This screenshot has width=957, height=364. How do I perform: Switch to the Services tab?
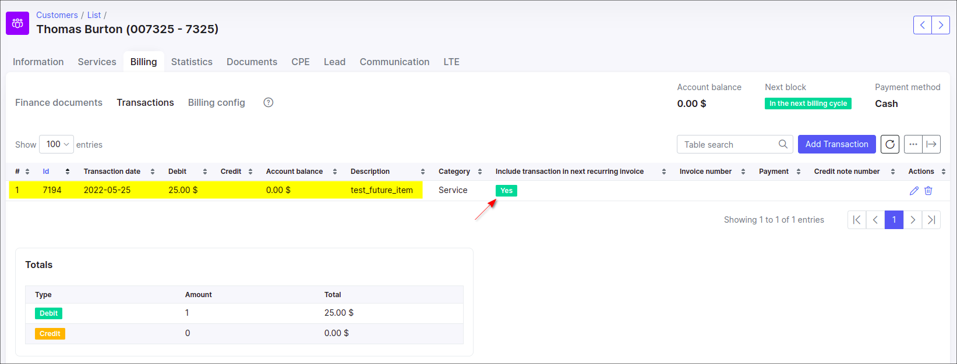97,62
